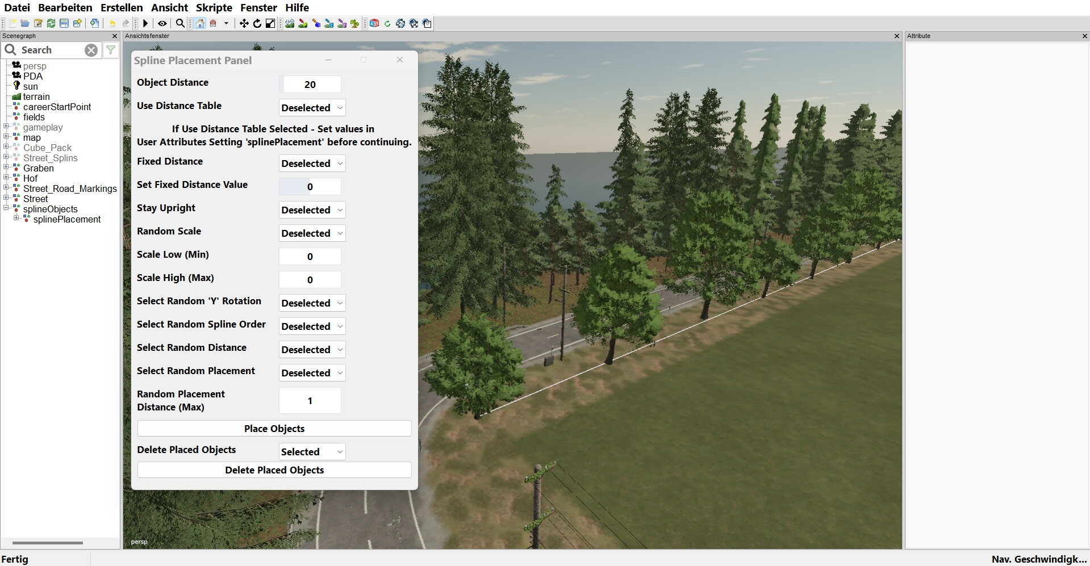Open the Stay Upright dropdown
Screen dimensions: 1090x566
(x=312, y=210)
